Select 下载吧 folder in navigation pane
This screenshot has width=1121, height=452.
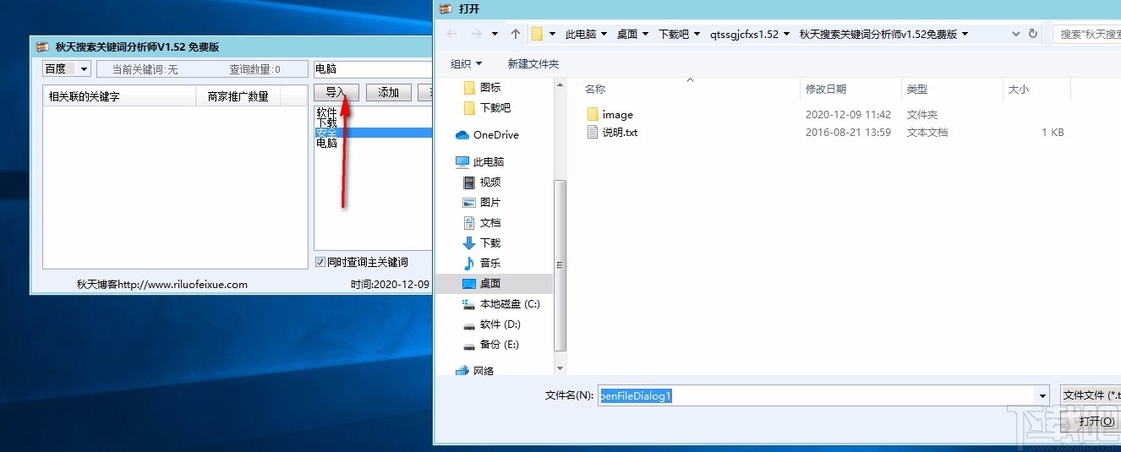tap(487, 107)
